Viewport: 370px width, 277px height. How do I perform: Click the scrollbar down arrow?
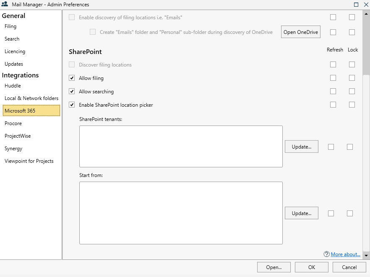coord(366,255)
